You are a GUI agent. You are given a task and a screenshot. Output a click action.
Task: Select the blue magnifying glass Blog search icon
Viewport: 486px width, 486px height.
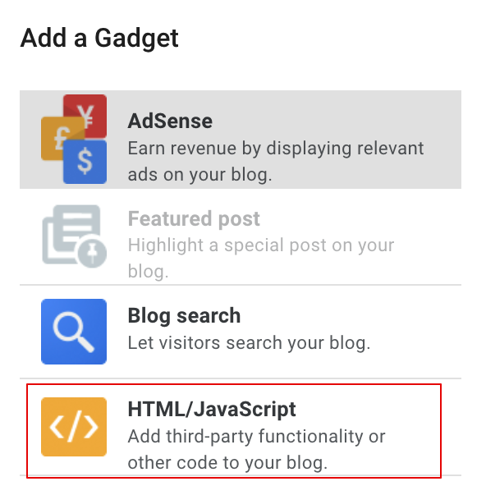(x=74, y=332)
